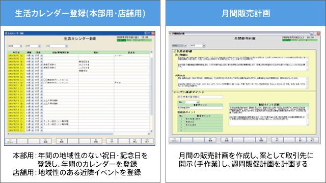The width and height of the screenshot is (326, 183).
Task: Close the 月間販売計画 application window
Action: pos(318,34)
